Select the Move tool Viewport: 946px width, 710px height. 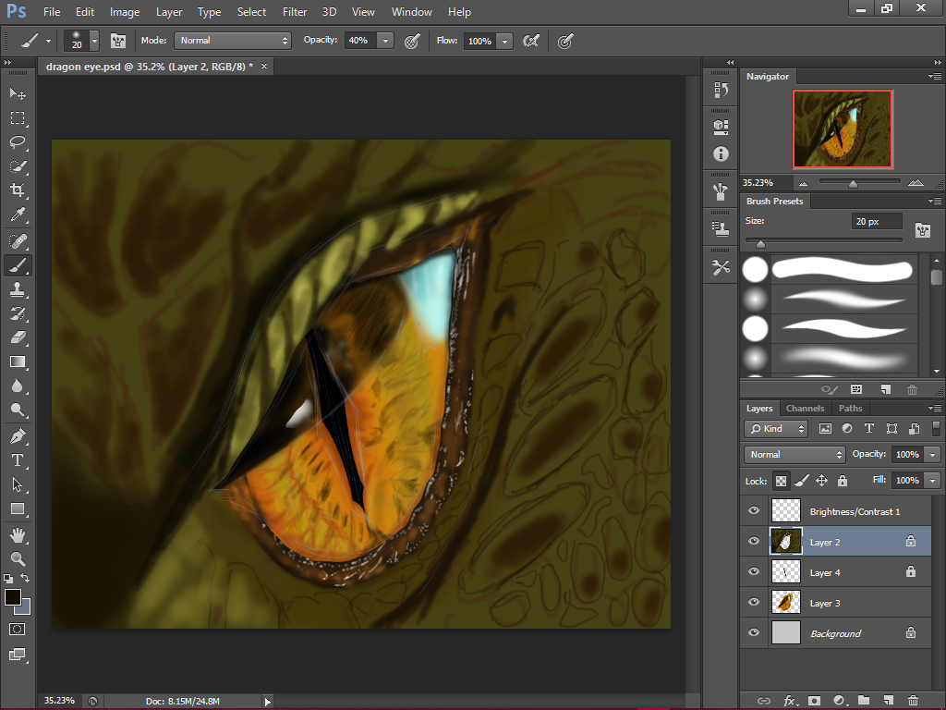17,93
